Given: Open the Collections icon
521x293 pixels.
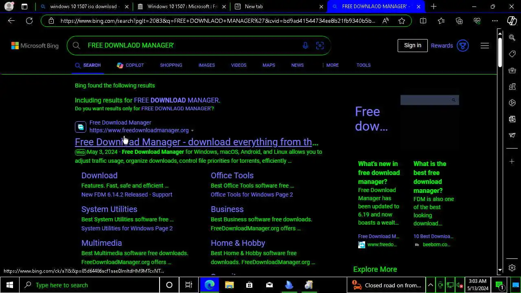Looking at the screenshot, I should [459, 21].
